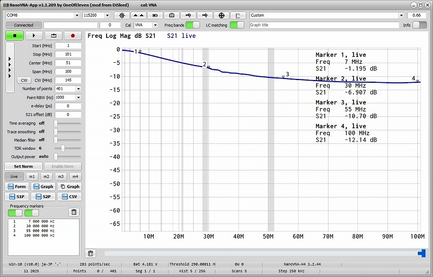Toggle the Info switch
Screen dimensions: 433x277
(420, 25)
